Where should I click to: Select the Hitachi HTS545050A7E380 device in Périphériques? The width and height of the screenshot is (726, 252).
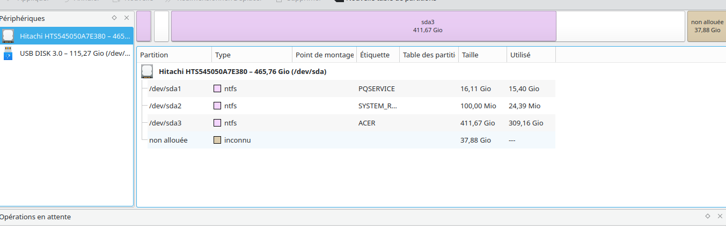pyautogui.click(x=67, y=36)
